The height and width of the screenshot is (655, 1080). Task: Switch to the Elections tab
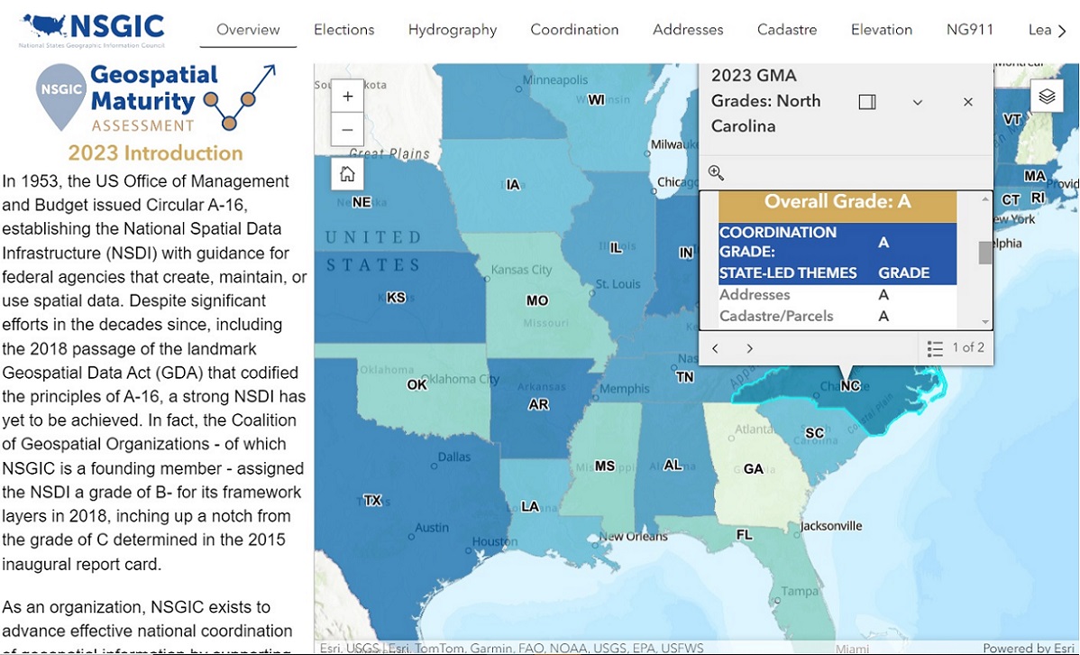coord(343,30)
